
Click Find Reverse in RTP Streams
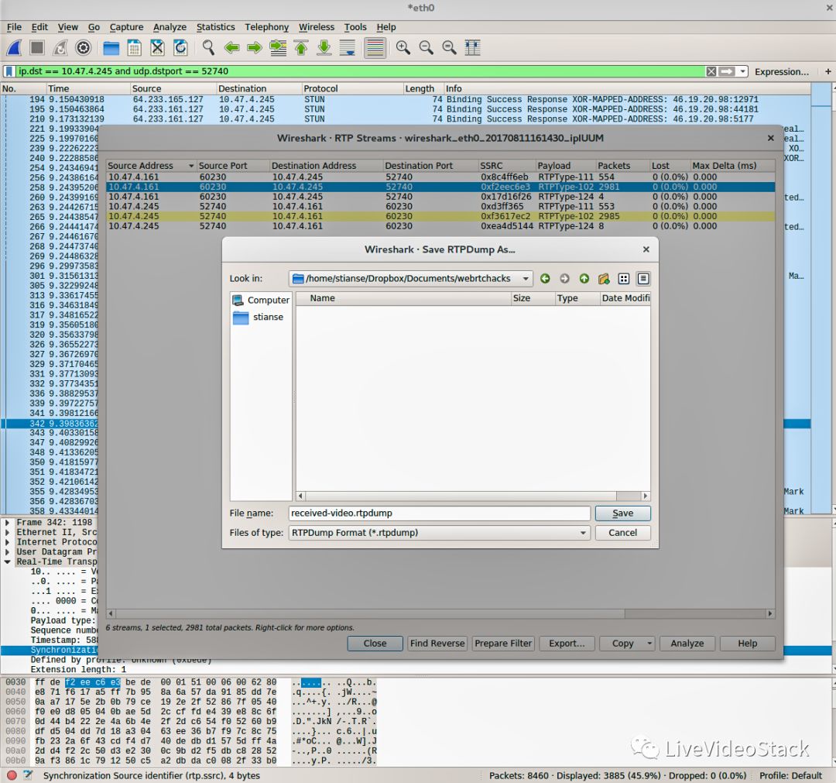click(437, 644)
